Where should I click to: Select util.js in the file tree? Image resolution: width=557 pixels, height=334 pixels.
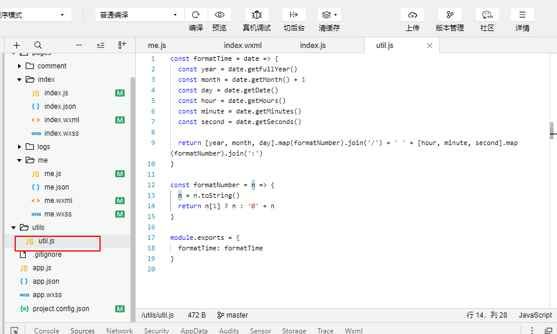47,241
